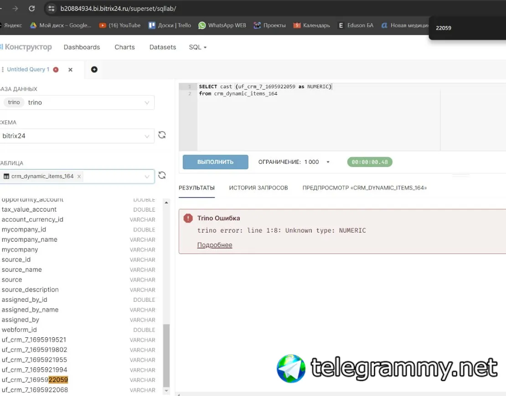This screenshot has width=506, height=396.
Task: Click the browser address bar URL
Action: (118, 9)
